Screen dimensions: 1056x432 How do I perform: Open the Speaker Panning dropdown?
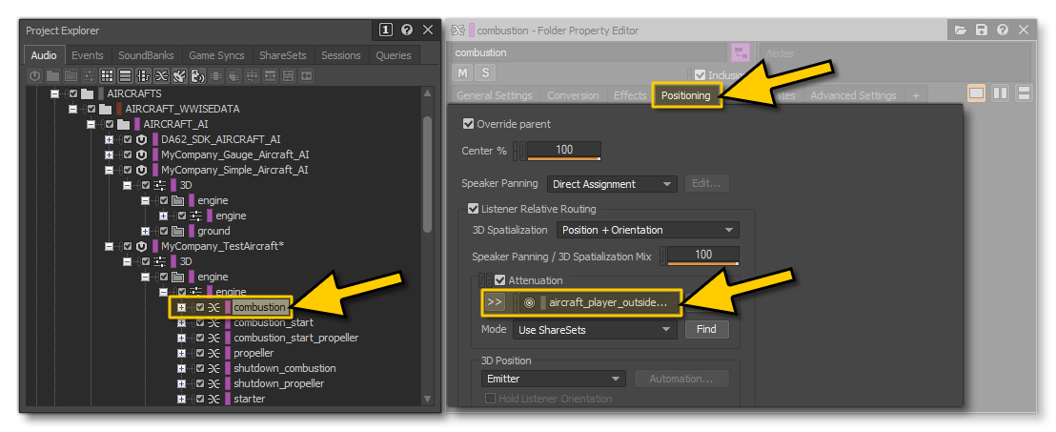pyautogui.click(x=612, y=184)
